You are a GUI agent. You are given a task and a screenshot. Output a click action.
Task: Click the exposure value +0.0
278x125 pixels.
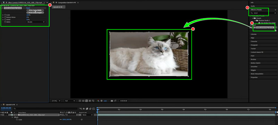(105, 101)
